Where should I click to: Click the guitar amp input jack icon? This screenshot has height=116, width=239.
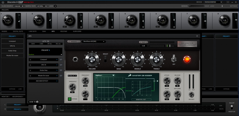click(75, 59)
